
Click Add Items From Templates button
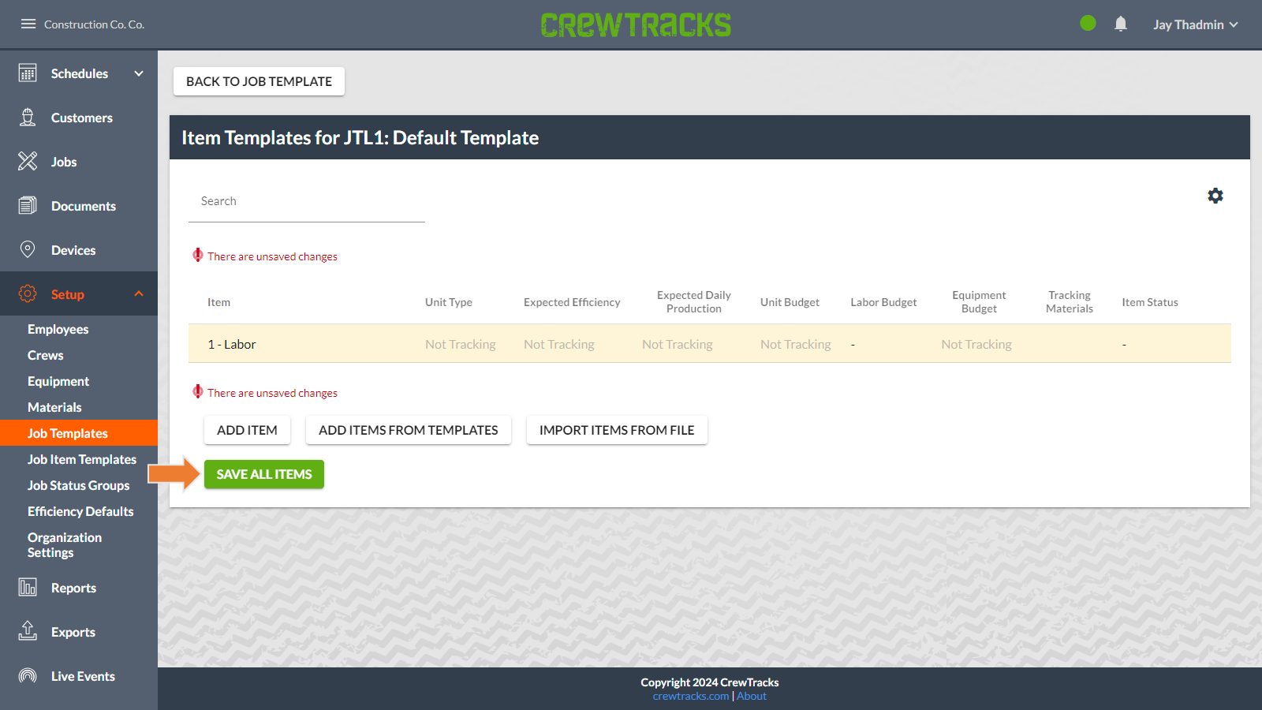click(409, 430)
